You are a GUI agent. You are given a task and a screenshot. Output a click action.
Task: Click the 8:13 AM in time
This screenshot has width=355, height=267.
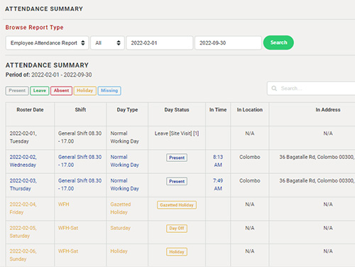218,161
